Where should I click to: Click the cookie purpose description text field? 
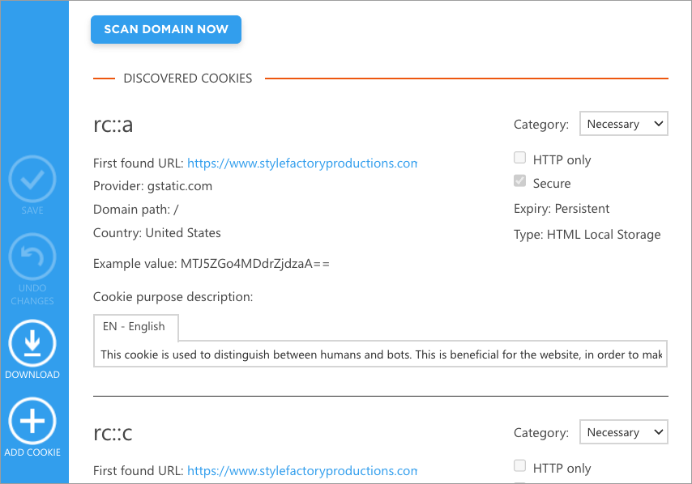pos(380,355)
